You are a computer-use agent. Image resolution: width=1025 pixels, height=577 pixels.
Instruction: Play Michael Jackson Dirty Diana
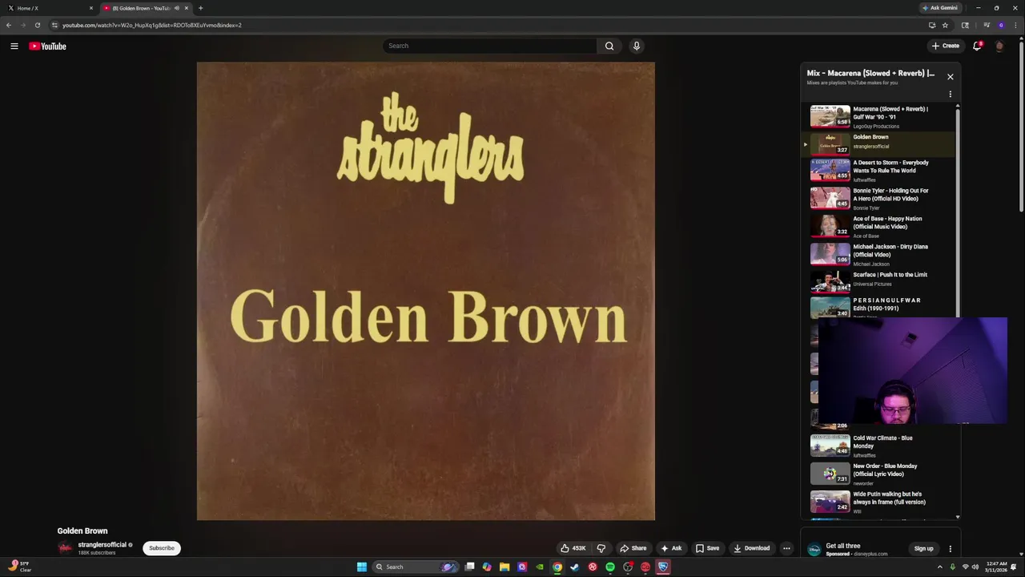(881, 255)
